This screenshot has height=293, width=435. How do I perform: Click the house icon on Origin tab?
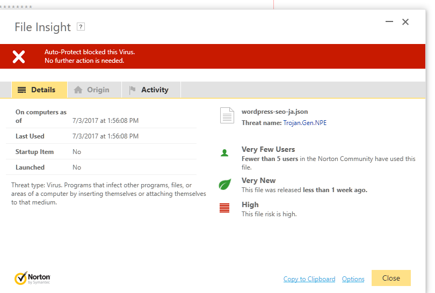coord(78,90)
